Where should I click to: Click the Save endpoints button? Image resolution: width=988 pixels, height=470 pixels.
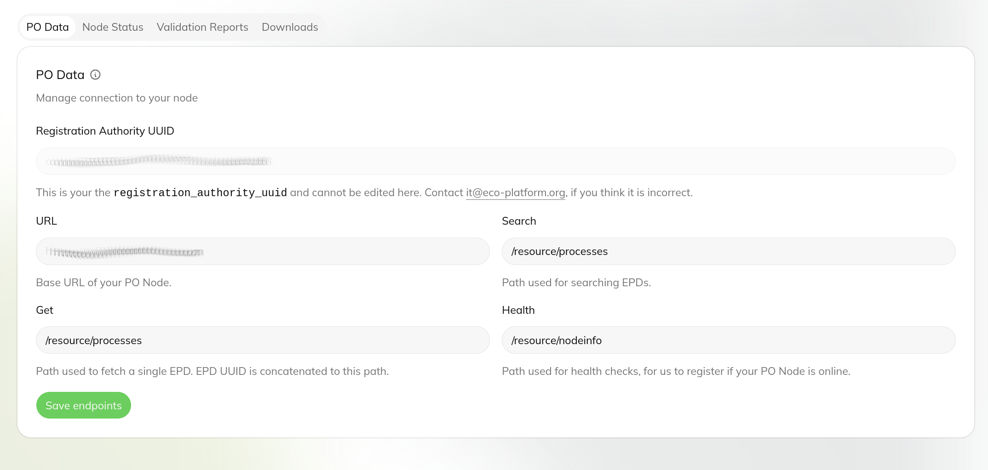click(84, 405)
